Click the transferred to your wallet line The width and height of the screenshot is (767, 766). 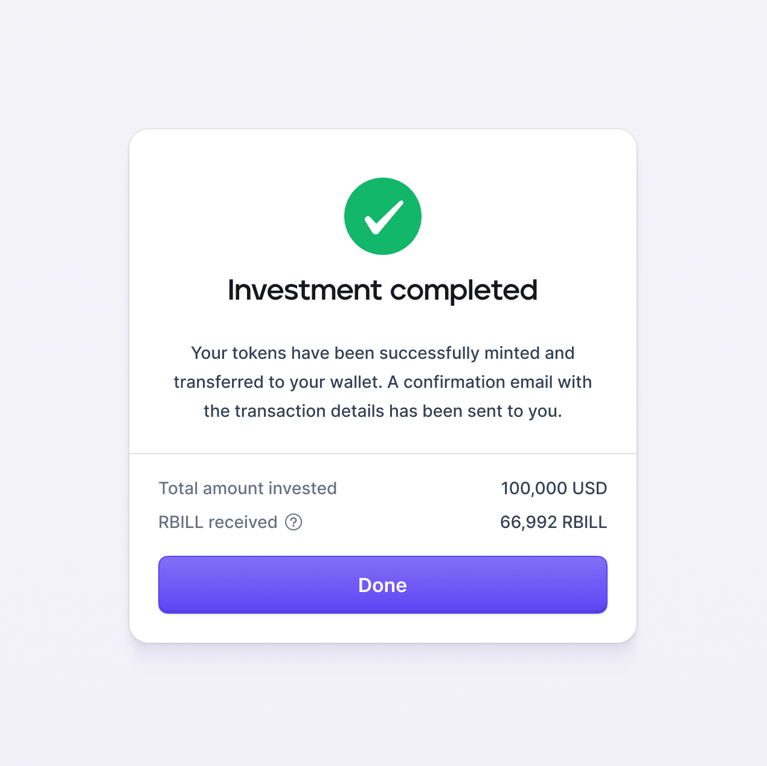coord(382,382)
